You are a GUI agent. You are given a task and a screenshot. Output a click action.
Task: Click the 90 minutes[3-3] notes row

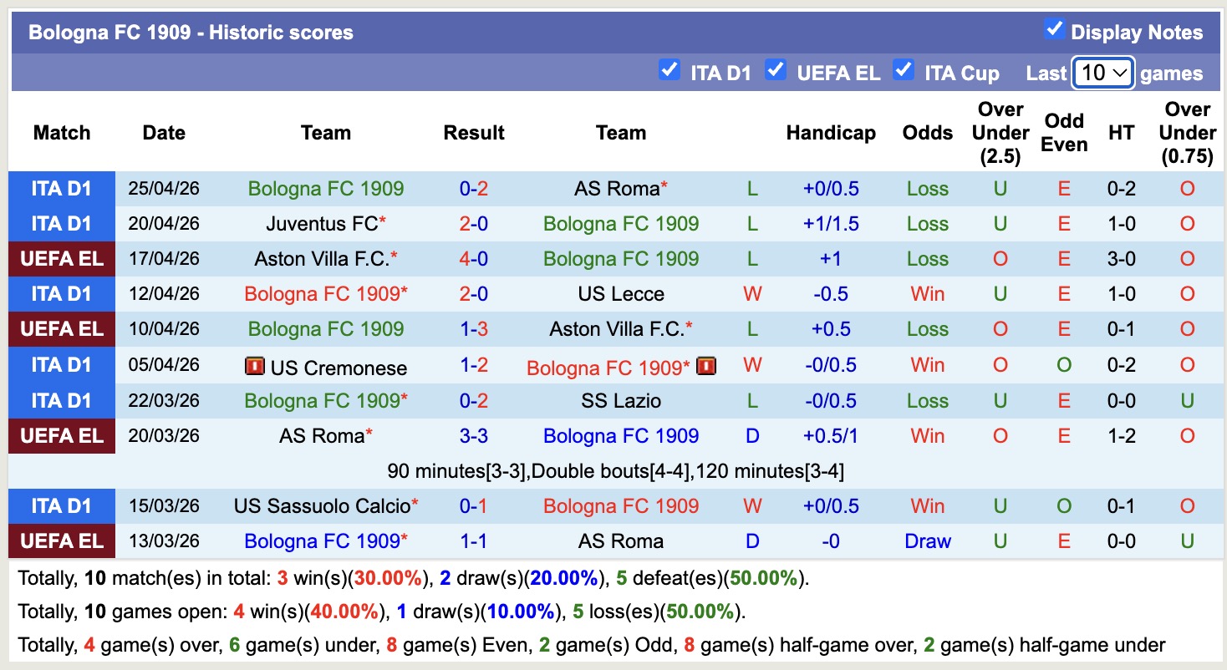pos(616,471)
